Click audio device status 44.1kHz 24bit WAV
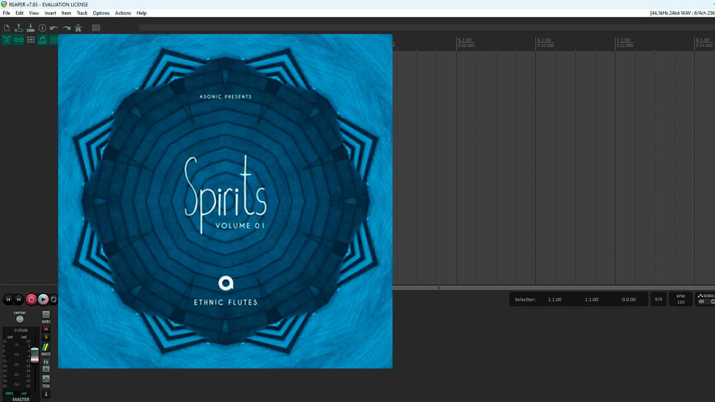This screenshot has height=402, width=715. pyautogui.click(x=682, y=13)
